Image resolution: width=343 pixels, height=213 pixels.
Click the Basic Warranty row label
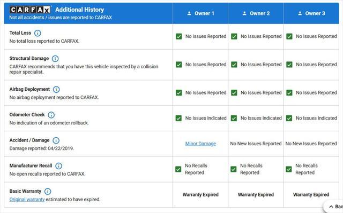point(25,191)
